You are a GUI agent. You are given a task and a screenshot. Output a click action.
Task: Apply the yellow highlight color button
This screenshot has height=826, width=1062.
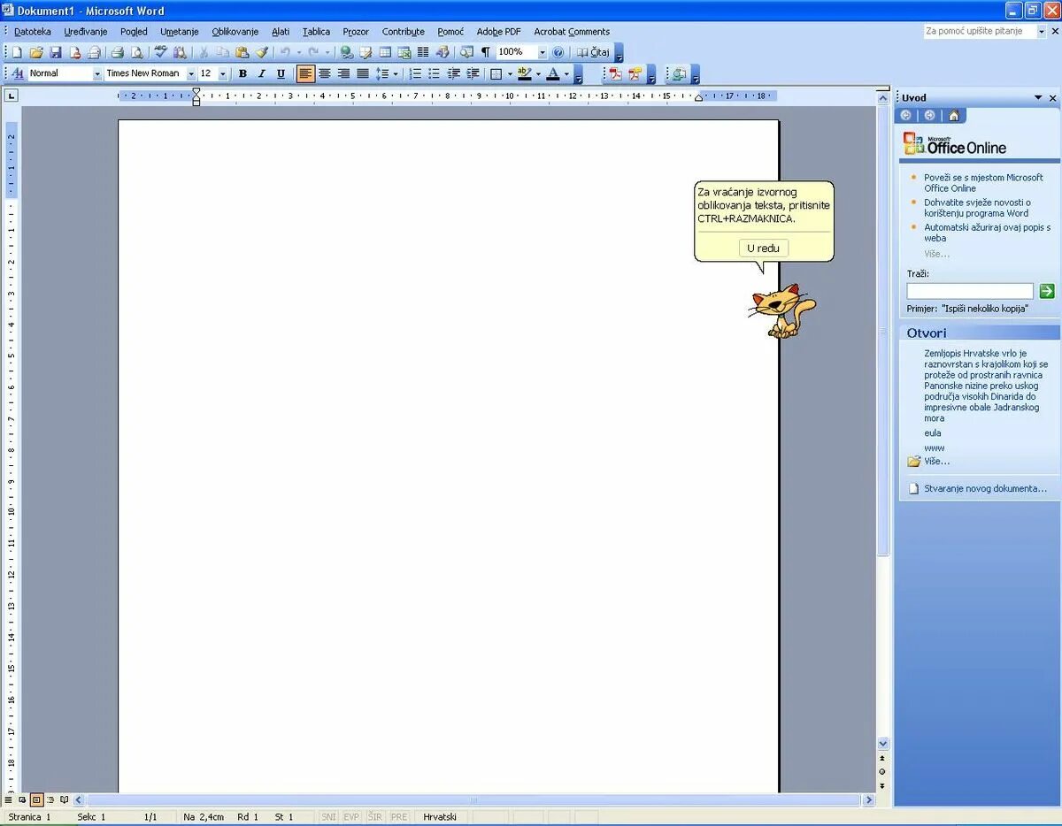[x=524, y=73]
